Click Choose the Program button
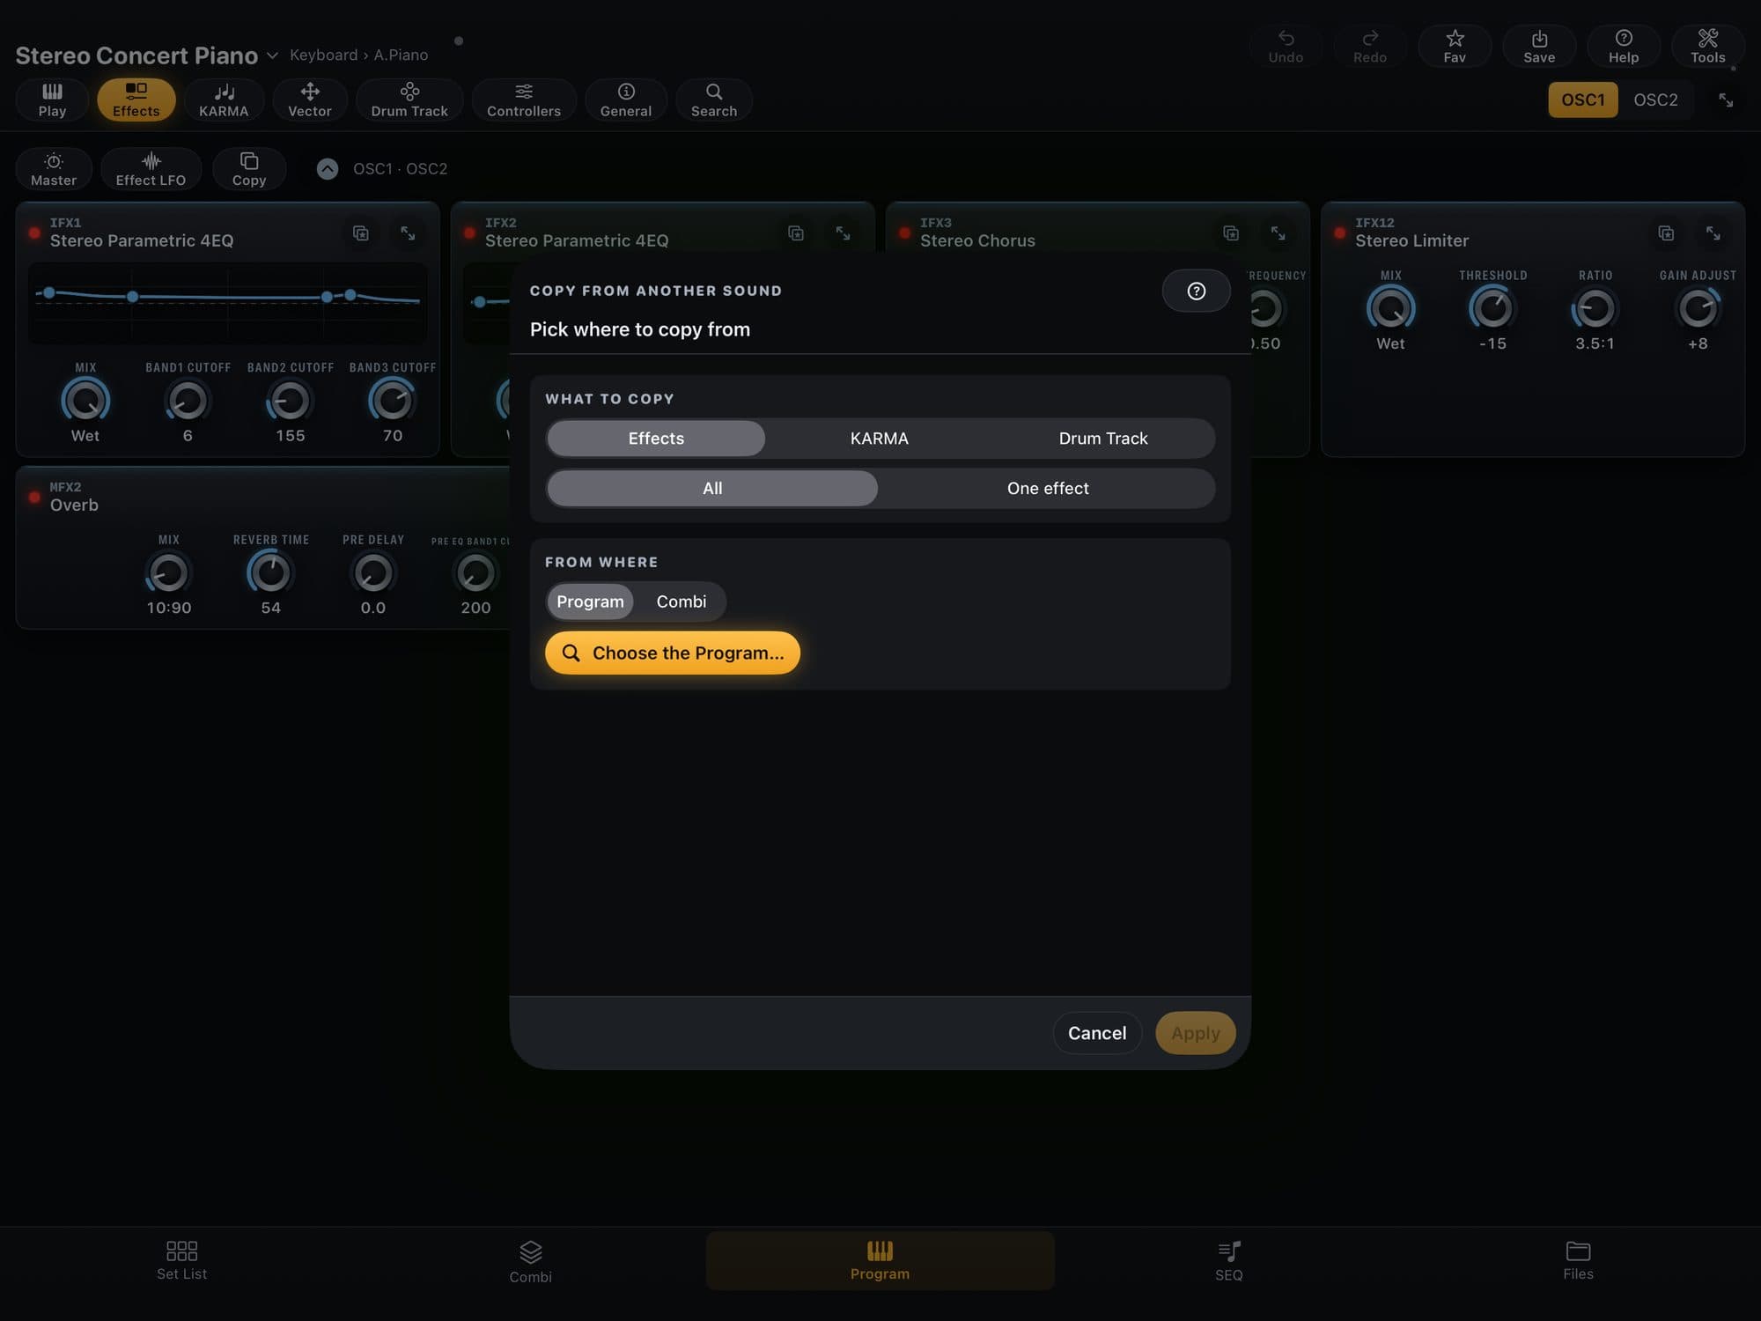 (673, 653)
